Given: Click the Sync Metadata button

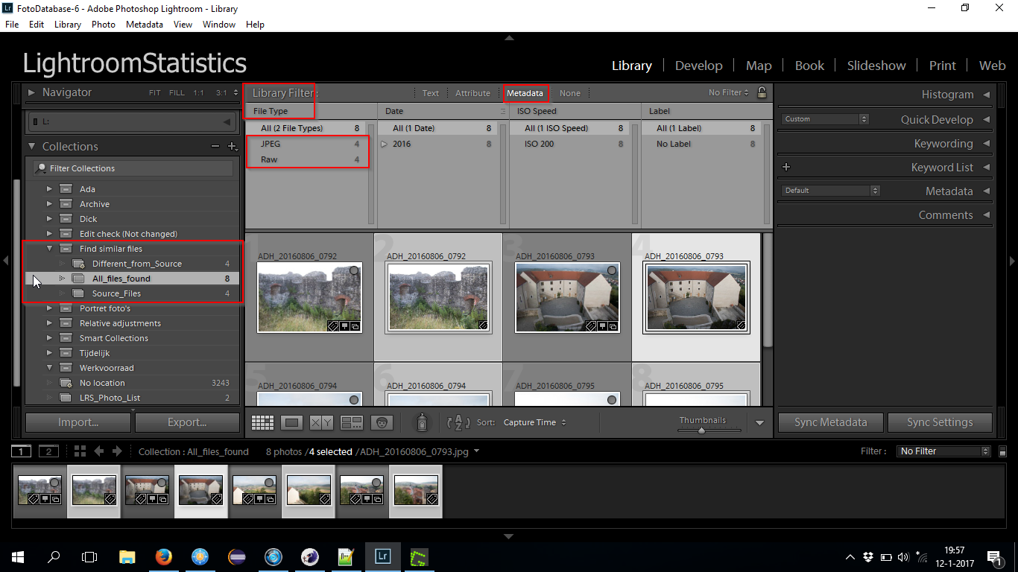Looking at the screenshot, I should pyautogui.click(x=830, y=422).
